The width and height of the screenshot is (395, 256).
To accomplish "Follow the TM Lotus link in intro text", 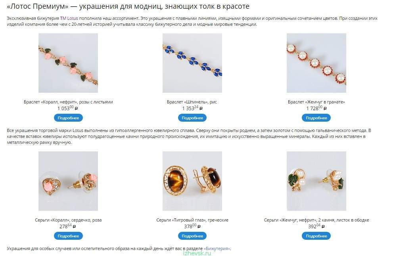I will pyautogui.click(x=69, y=18).
